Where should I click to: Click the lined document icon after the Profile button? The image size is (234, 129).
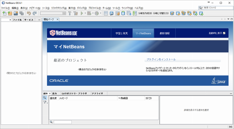pos(106,13)
